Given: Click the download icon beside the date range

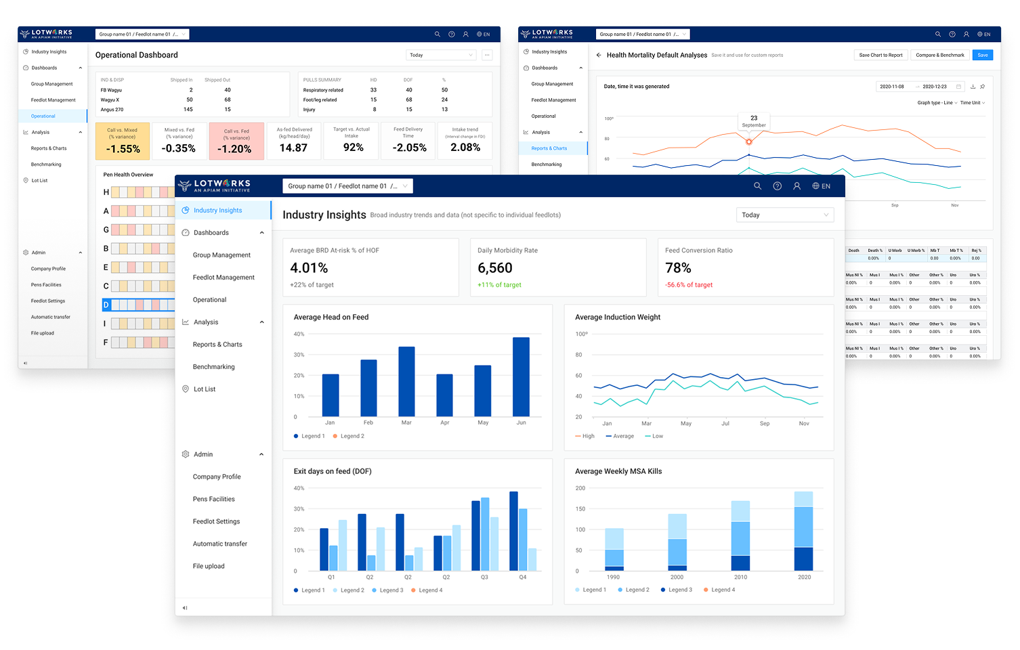Looking at the screenshot, I should (973, 87).
